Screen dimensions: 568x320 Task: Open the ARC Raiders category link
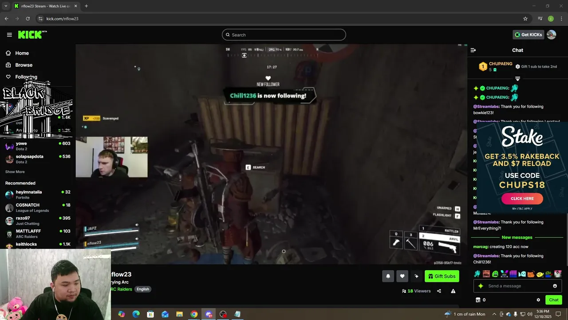(x=121, y=289)
